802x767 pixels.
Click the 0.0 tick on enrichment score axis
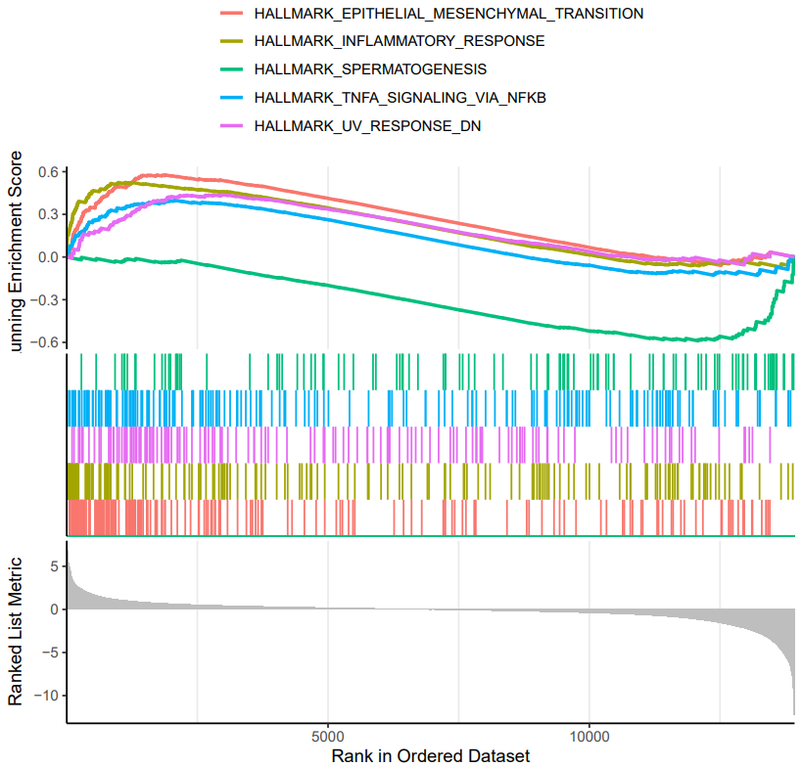coord(49,257)
